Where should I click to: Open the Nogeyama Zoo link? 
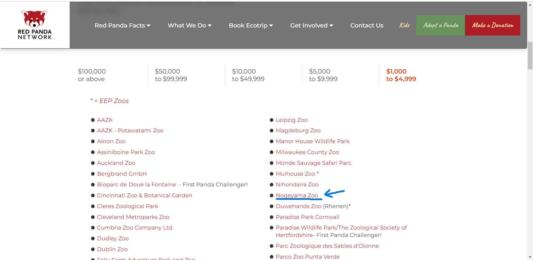click(x=297, y=196)
